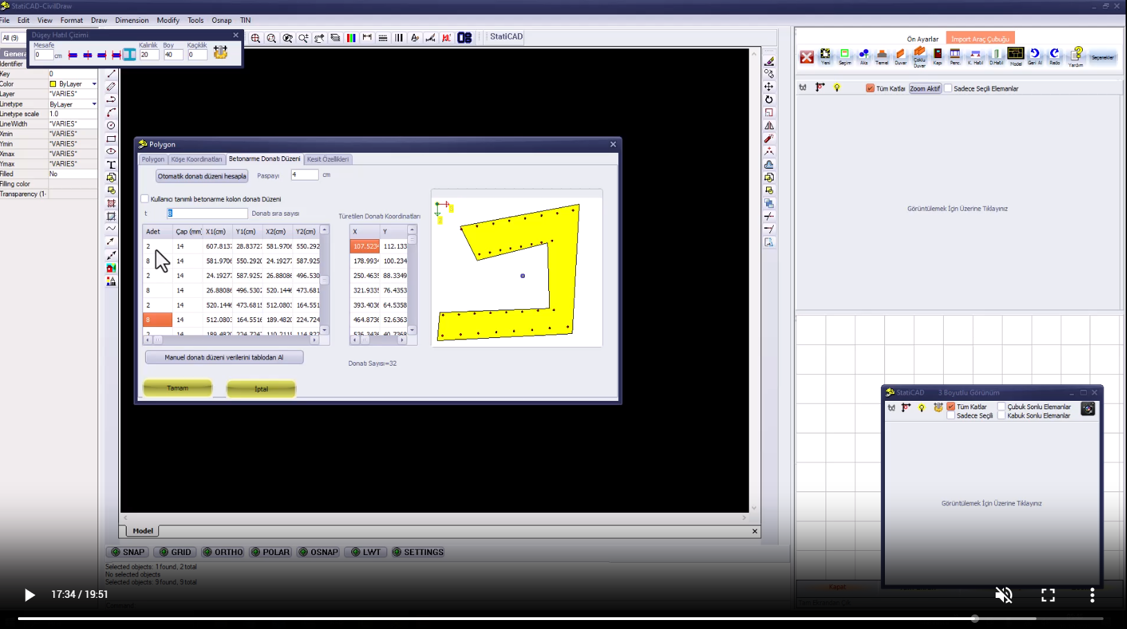Screen dimensions: 1127x629
Task: Toggle the OSNAP status button
Action: pyautogui.click(x=318, y=552)
